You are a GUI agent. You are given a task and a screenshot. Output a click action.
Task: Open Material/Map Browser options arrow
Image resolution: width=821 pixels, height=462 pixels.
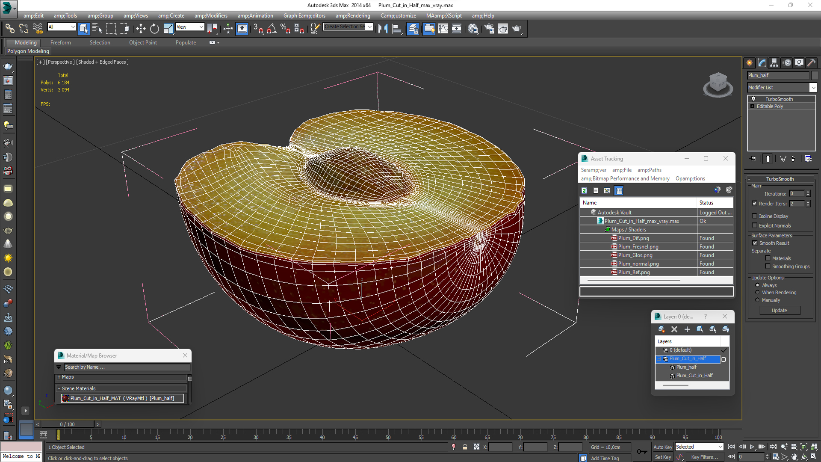pyautogui.click(x=59, y=367)
